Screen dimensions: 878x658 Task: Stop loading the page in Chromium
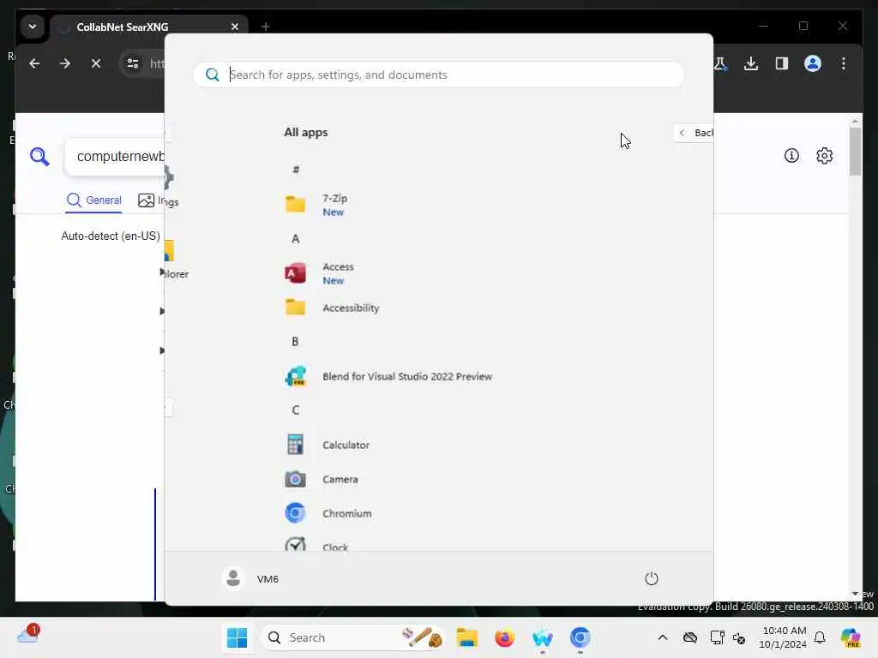(96, 63)
